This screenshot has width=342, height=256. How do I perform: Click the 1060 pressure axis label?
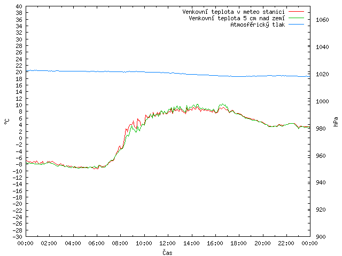322,20
